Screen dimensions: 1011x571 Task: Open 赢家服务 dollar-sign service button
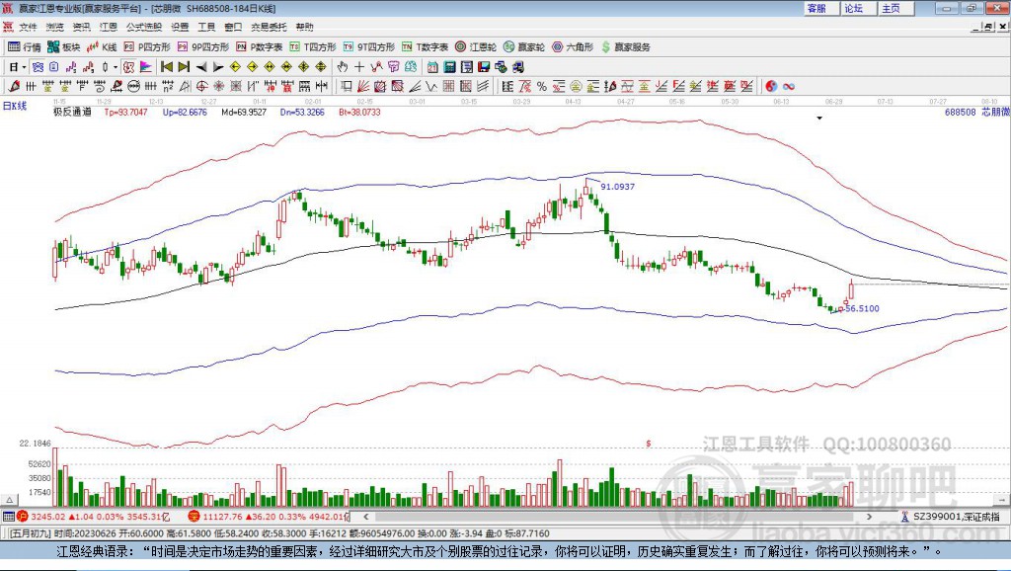[x=625, y=47]
